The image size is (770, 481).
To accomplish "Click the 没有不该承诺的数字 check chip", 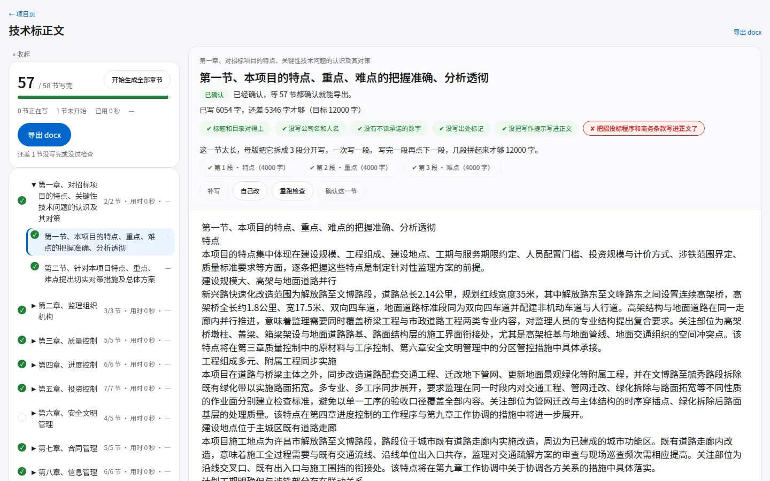I will 389,129.
